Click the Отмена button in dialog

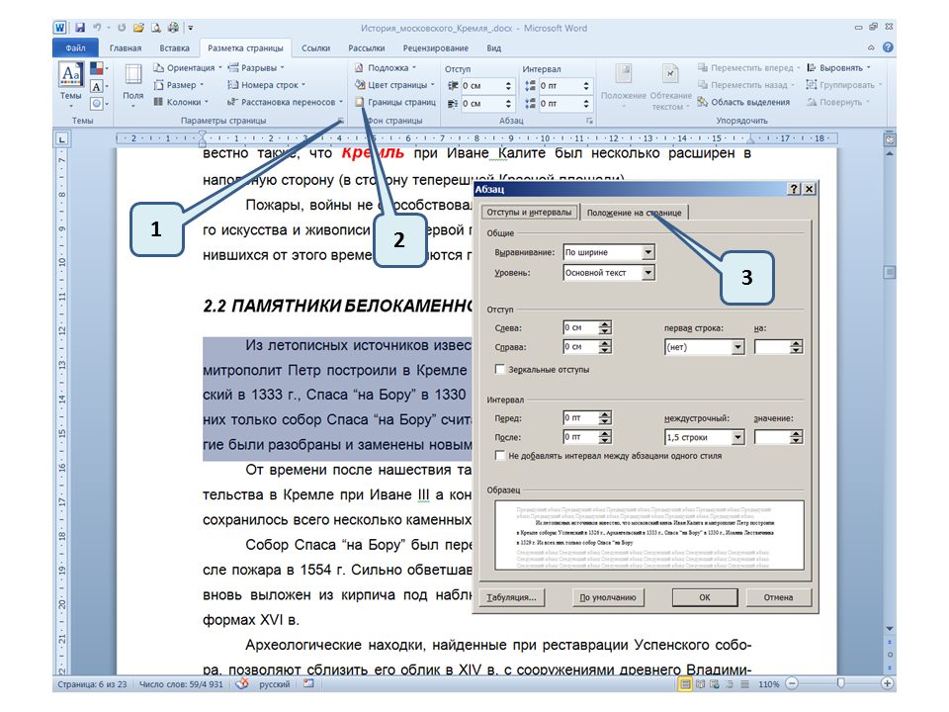coord(778,597)
